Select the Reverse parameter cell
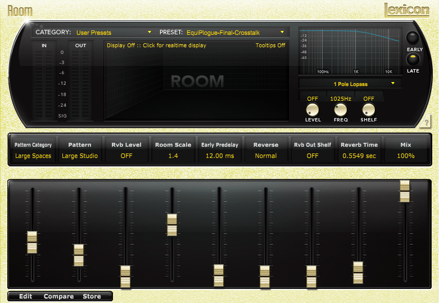 [266, 150]
